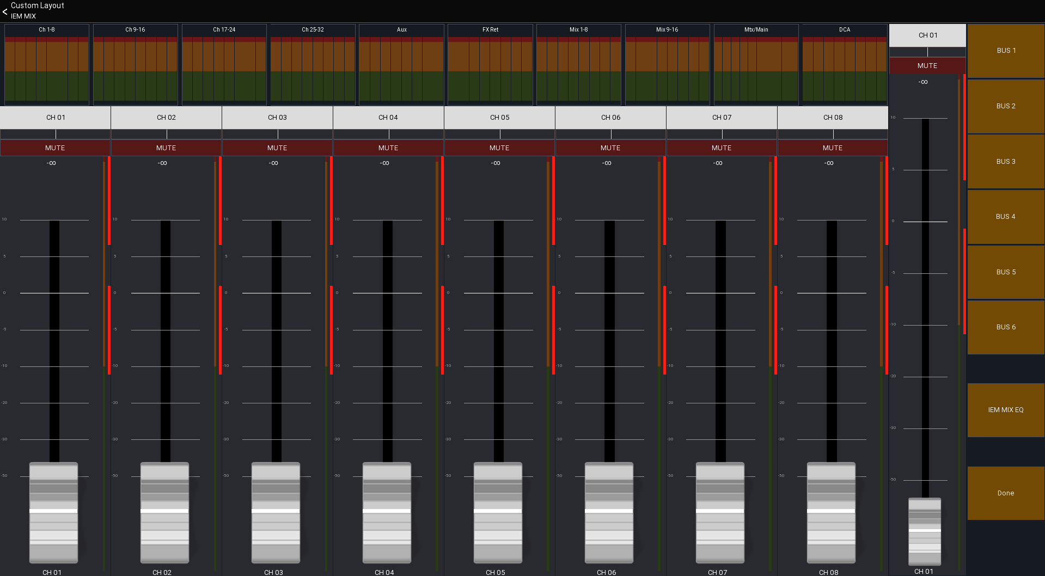Screen dimensions: 1045x576
Task: Open BUS 4 mix
Action: (x=1005, y=216)
